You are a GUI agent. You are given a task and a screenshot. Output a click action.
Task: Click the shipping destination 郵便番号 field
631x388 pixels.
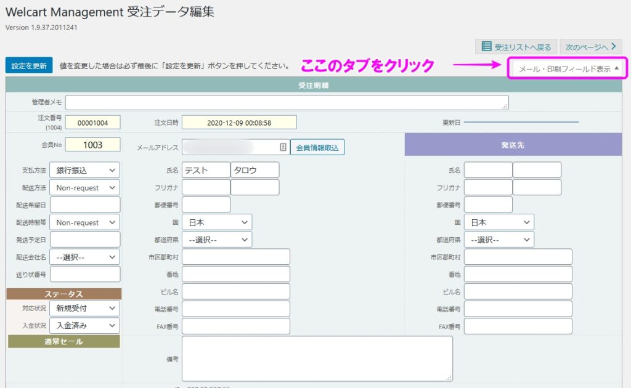pyautogui.click(x=488, y=204)
